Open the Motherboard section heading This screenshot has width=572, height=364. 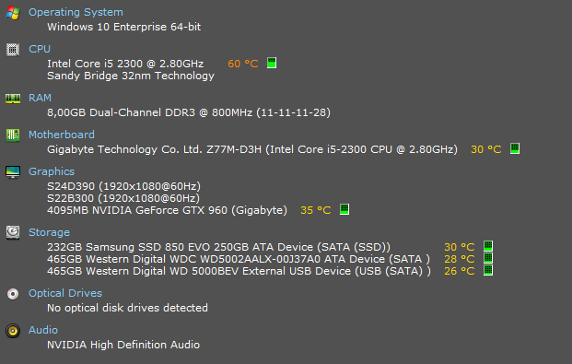pos(62,135)
